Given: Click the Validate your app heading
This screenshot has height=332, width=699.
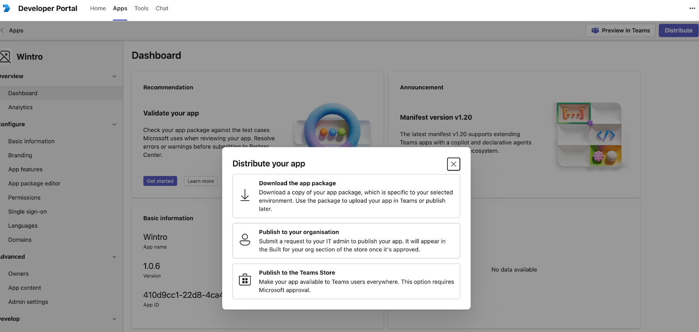Looking at the screenshot, I should click(171, 113).
